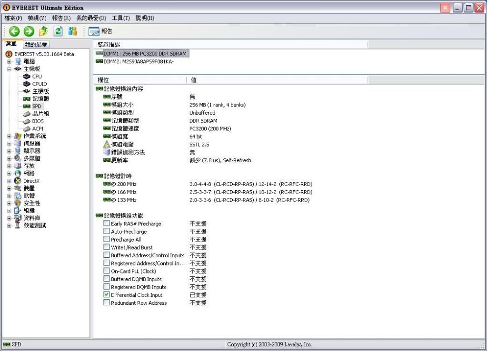The height and width of the screenshot is (351, 487).
Task: Click the 報告 report toolbar button
Action: [x=100, y=31]
